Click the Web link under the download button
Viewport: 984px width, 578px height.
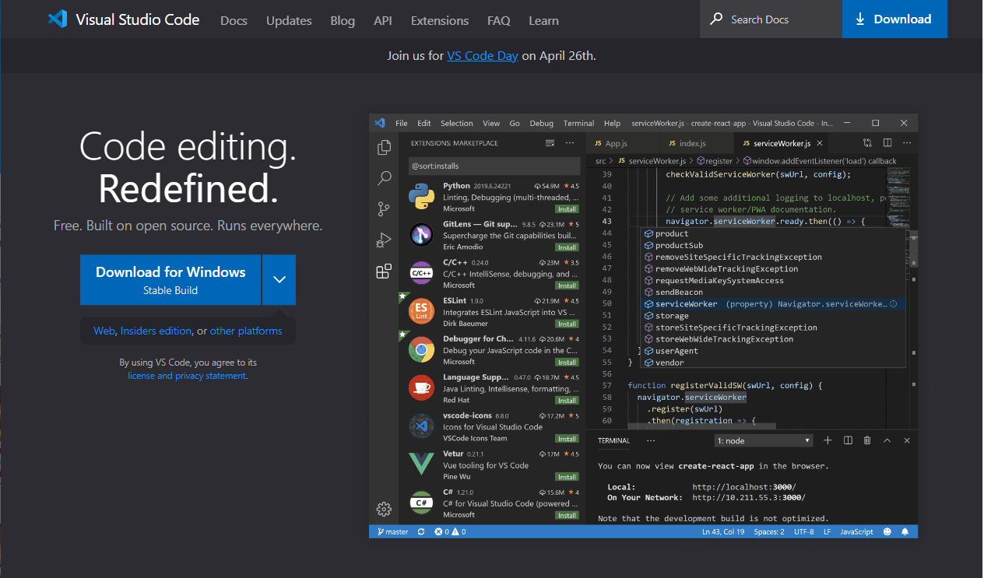pos(104,331)
